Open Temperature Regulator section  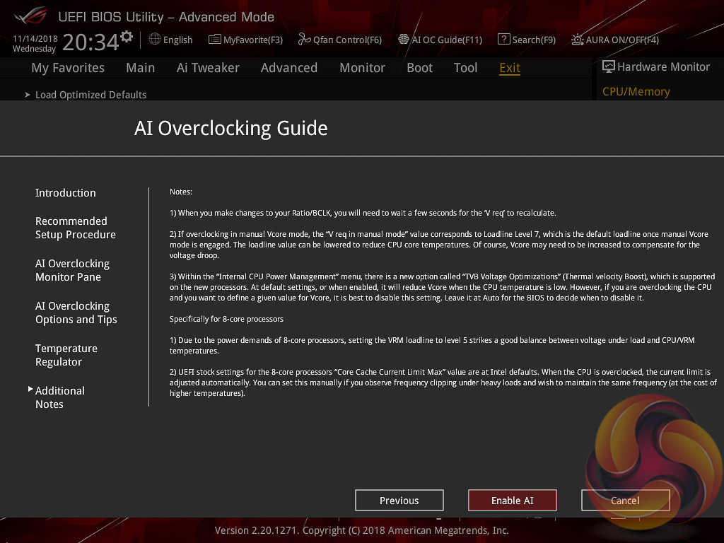click(66, 355)
